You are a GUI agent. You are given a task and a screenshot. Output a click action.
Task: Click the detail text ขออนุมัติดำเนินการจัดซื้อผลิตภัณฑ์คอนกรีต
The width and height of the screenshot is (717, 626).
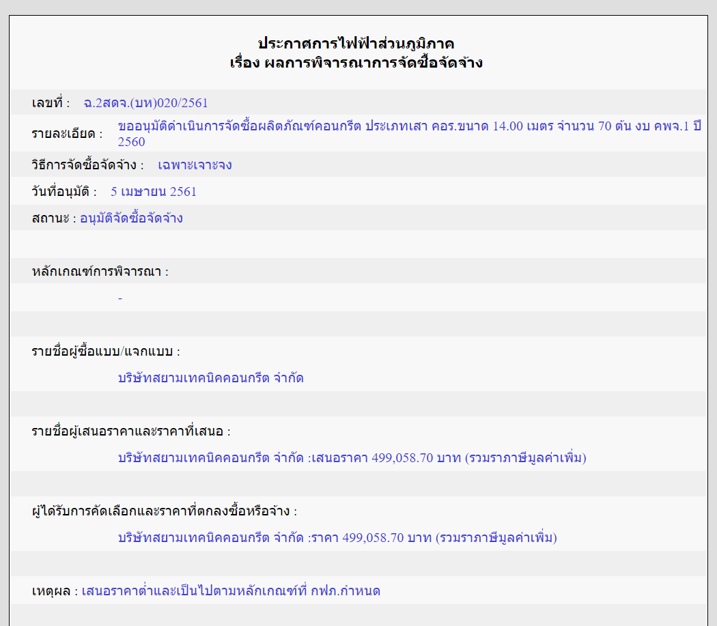tap(239, 126)
